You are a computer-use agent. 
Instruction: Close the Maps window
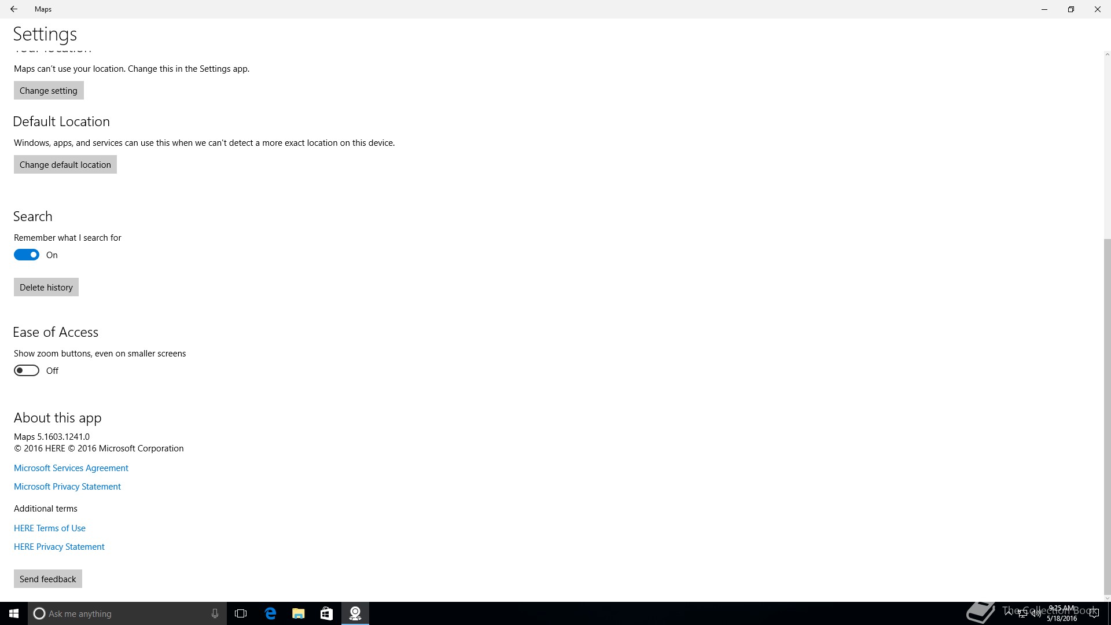[x=1098, y=9]
